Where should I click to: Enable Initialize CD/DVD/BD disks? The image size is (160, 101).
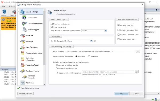118,35
